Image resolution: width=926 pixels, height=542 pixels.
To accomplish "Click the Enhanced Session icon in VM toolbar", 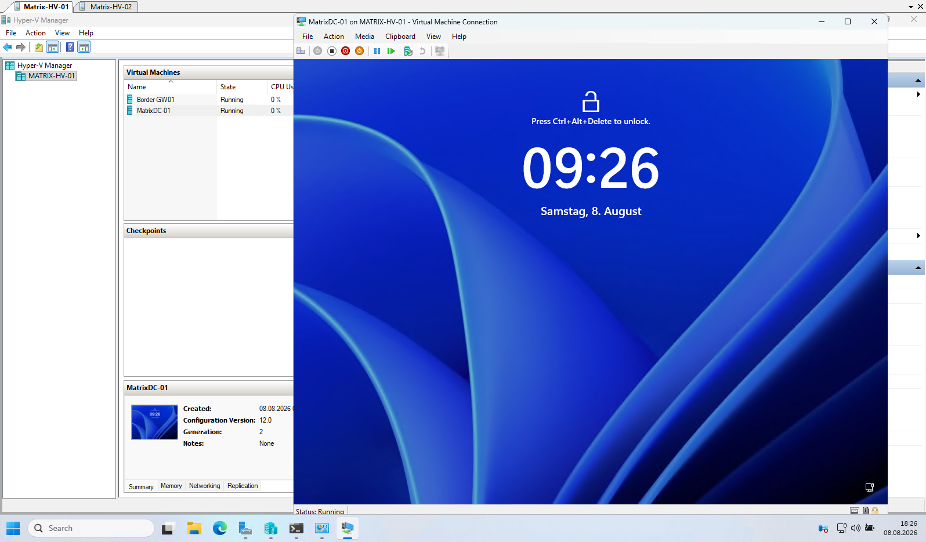I will pyautogui.click(x=440, y=51).
